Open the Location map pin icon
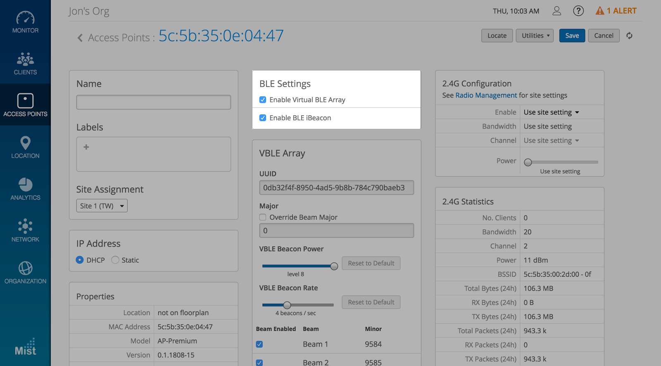This screenshot has height=366, width=661. point(25,143)
